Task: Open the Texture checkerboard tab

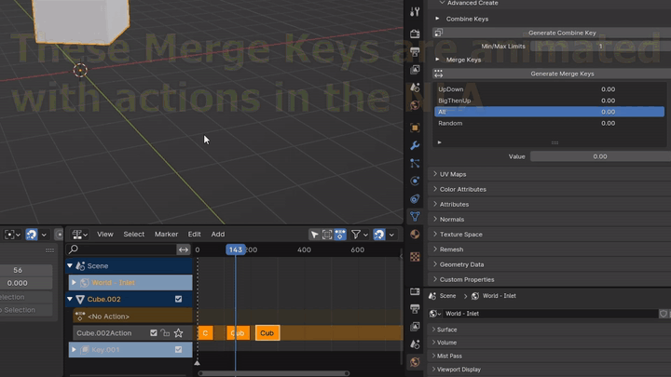Action: pyautogui.click(x=415, y=257)
